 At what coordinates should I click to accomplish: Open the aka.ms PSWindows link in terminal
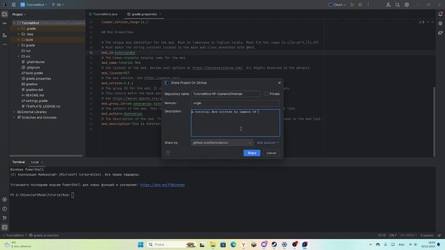pyautogui.click(x=162, y=185)
